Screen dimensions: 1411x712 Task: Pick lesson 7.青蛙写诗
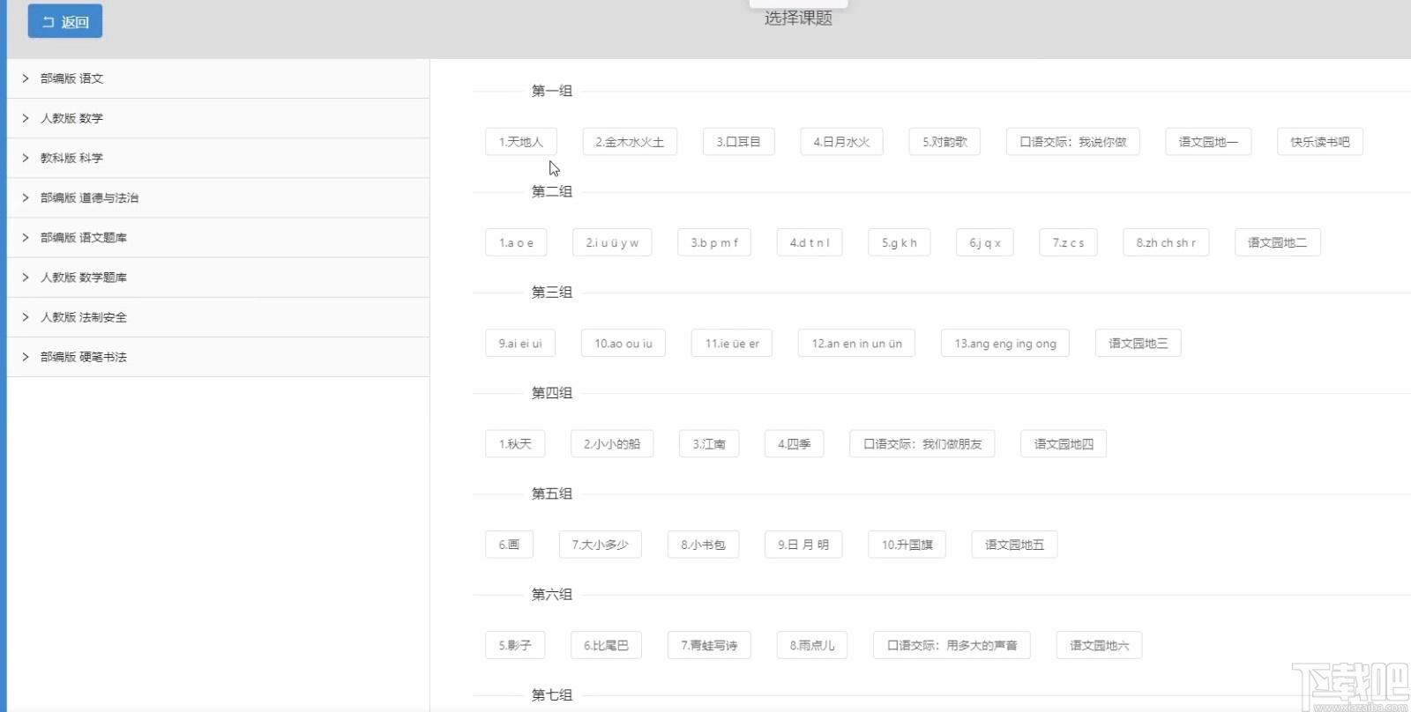point(709,646)
